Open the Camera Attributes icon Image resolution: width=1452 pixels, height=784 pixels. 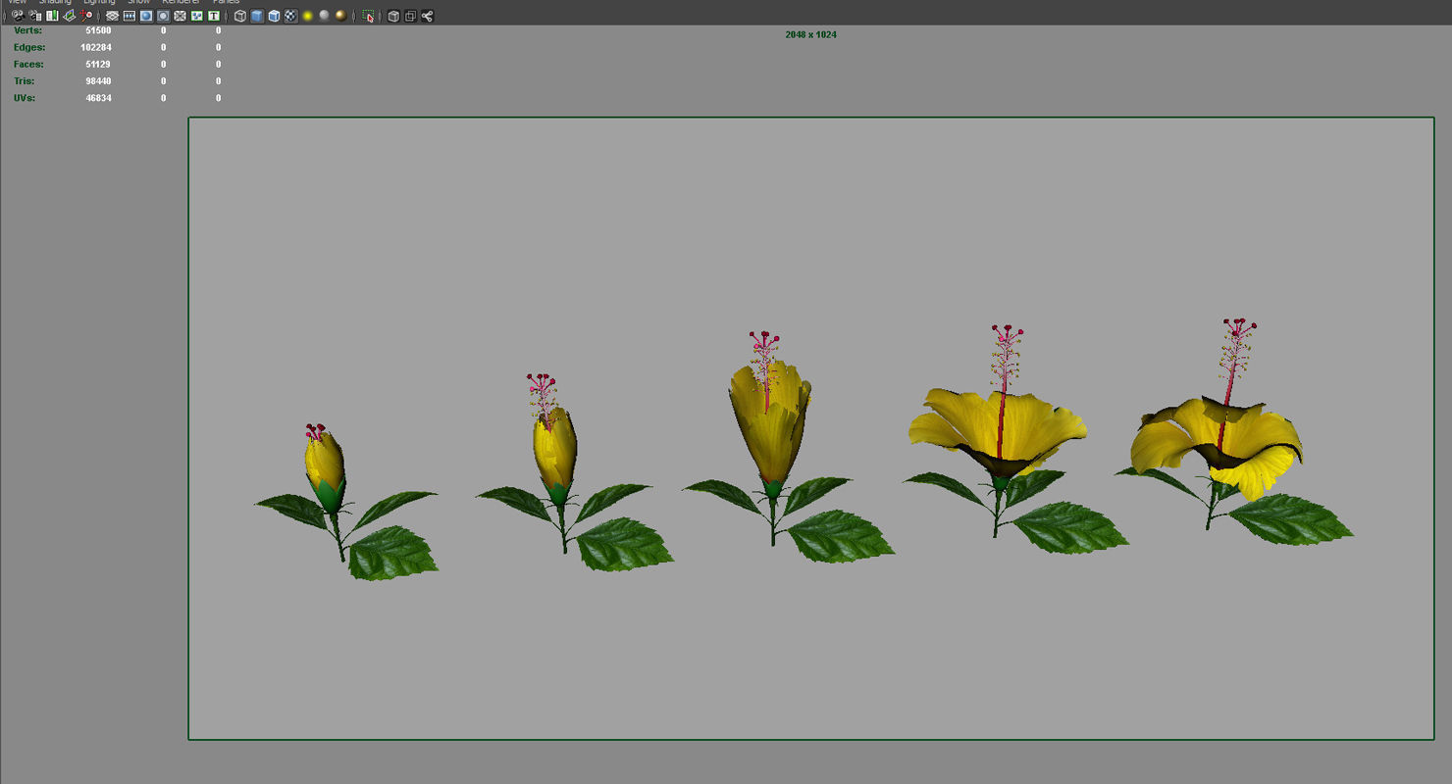(35, 16)
